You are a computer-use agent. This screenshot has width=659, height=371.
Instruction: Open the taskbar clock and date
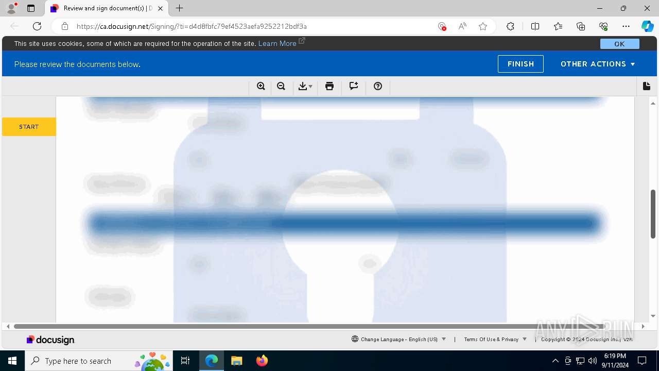615,361
